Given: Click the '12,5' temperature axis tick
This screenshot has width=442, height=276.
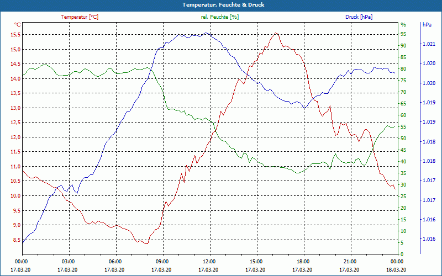Looking at the screenshot, I should click(15, 123).
